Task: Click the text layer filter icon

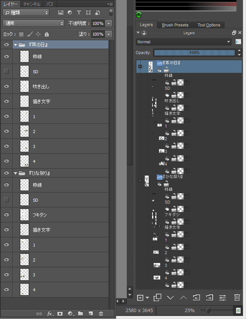Action: [79, 12]
